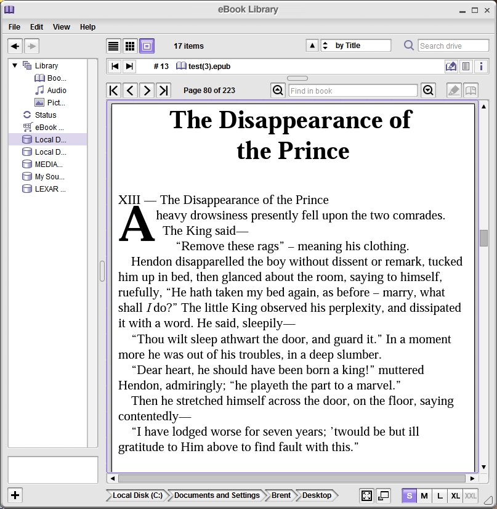
Task: Click the plus add button
Action: [x=15, y=495]
